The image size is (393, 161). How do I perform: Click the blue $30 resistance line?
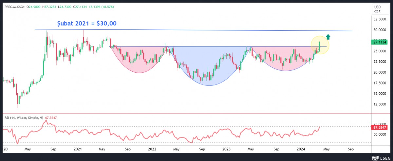click(x=196, y=30)
